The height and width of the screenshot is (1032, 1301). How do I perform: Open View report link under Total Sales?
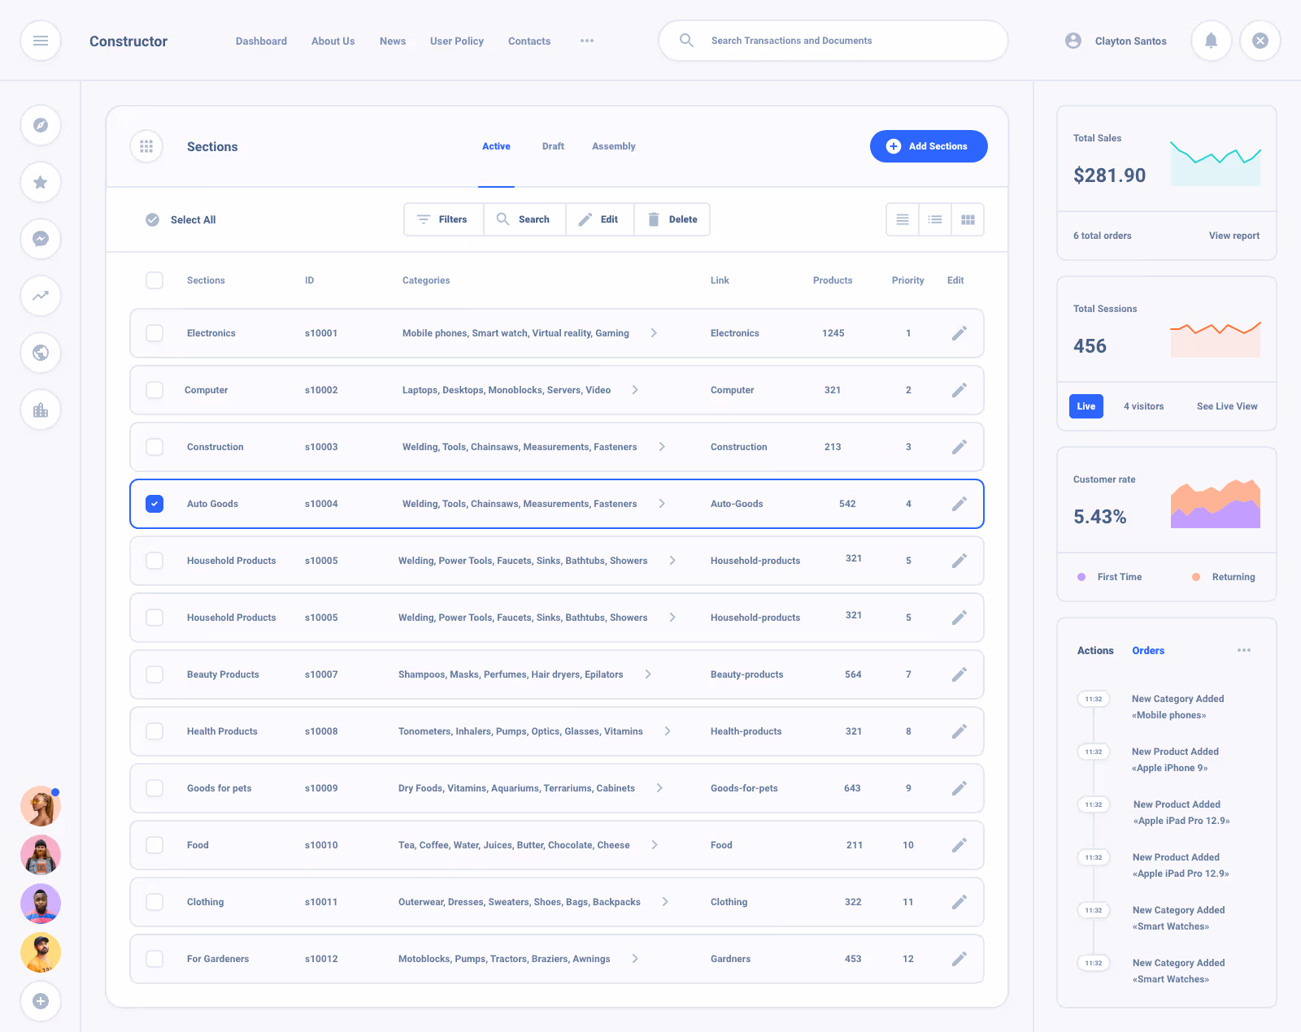(1234, 236)
